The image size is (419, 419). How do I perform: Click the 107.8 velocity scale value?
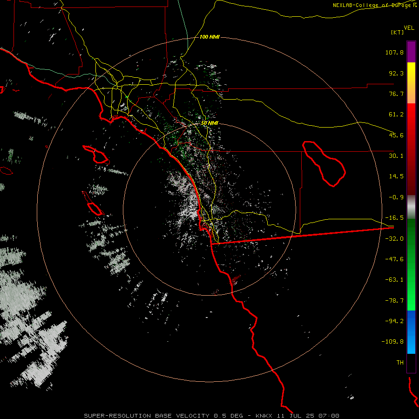(x=394, y=52)
